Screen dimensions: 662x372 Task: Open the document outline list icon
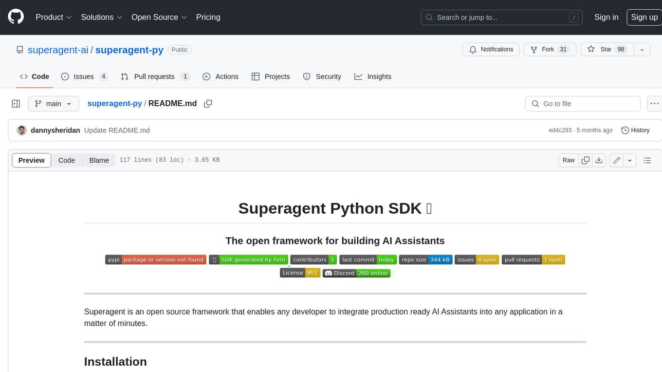click(647, 160)
